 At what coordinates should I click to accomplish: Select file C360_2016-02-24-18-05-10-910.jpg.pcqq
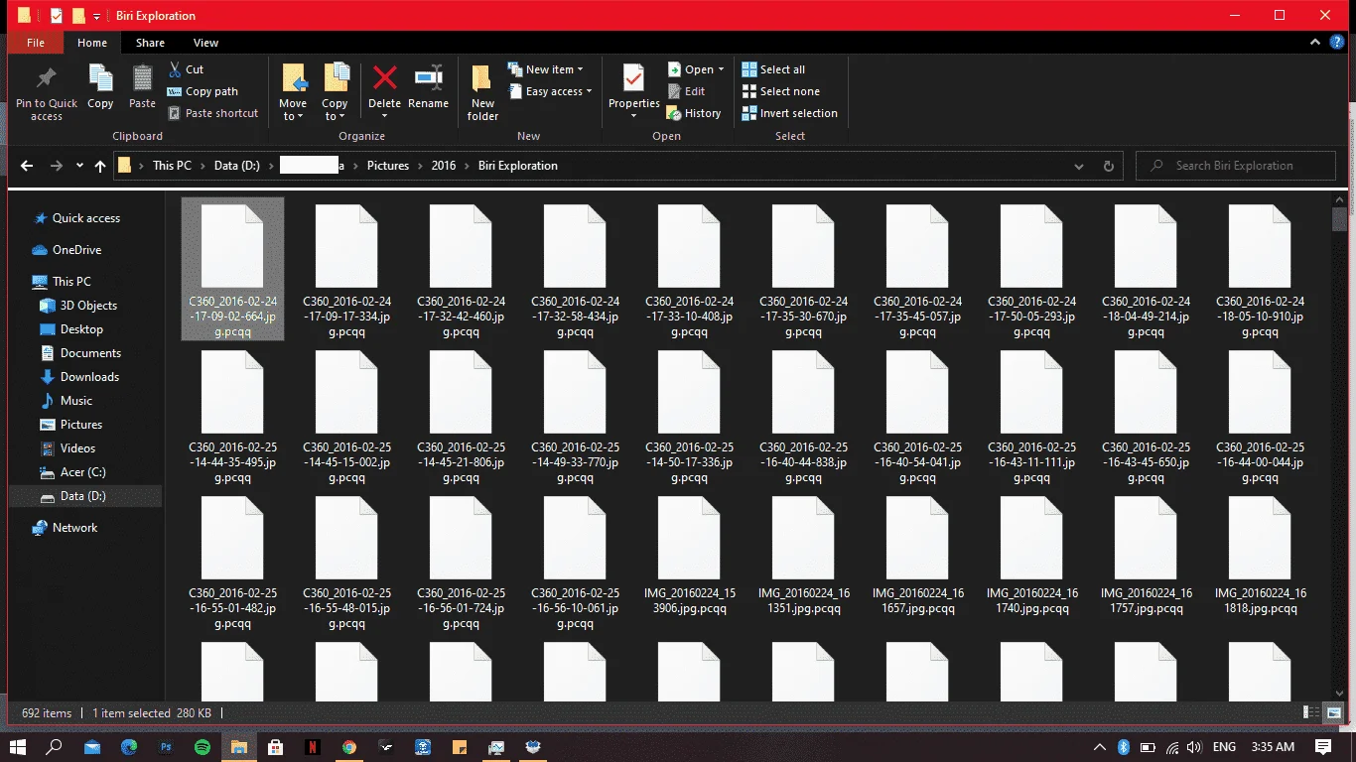[x=1260, y=270]
